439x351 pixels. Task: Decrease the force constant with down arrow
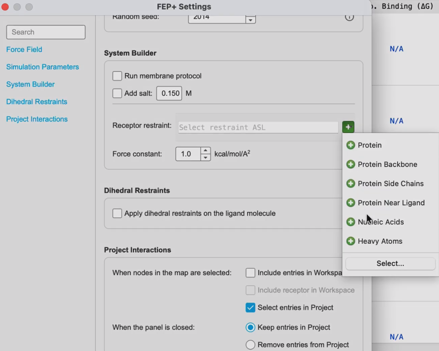coord(206,158)
